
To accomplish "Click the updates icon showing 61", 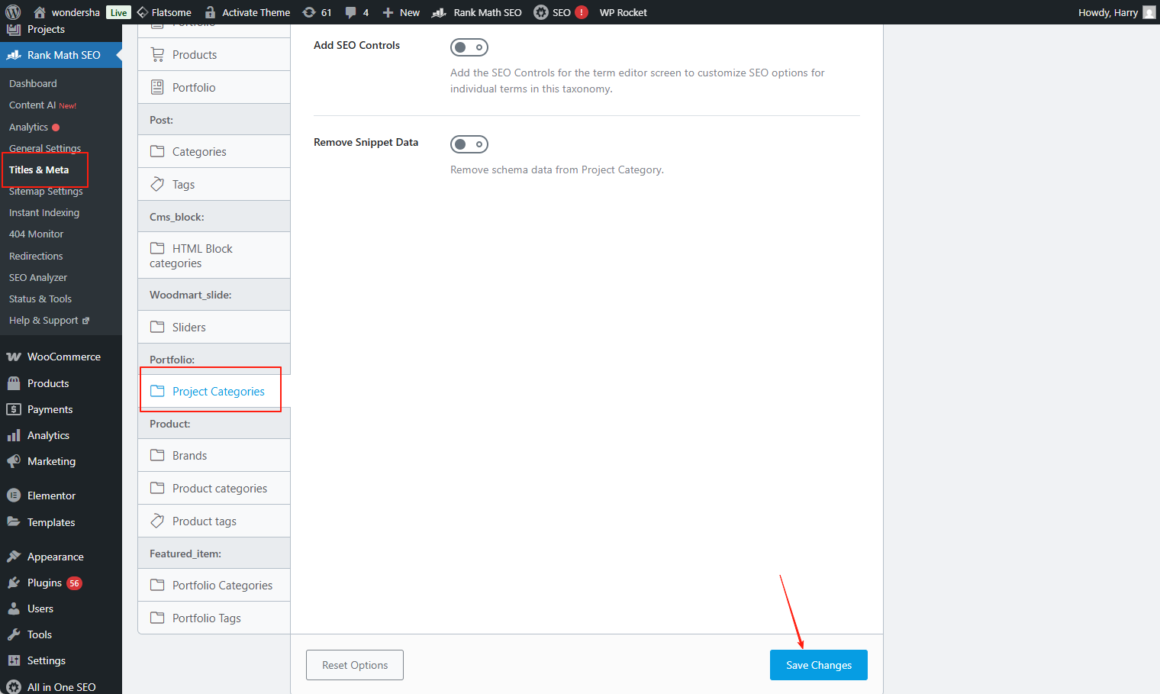I will [309, 12].
